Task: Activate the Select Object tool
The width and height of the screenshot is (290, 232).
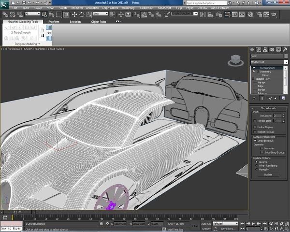Action: click(44, 14)
